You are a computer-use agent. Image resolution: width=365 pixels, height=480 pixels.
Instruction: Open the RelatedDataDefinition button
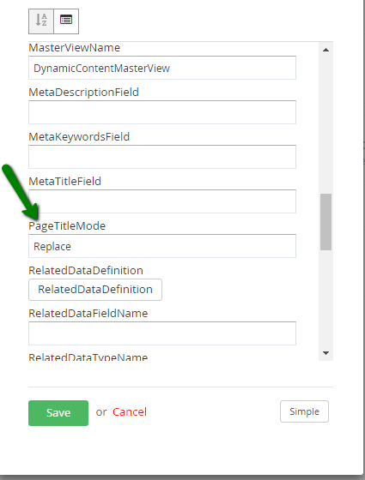[95, 290]
